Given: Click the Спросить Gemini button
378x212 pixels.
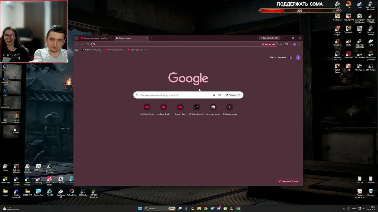Looking at the screenshot, I should (x=269, y=38).
